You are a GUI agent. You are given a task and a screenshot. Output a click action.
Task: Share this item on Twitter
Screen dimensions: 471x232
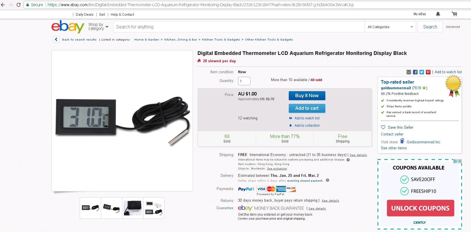click(x=422, y=72)
